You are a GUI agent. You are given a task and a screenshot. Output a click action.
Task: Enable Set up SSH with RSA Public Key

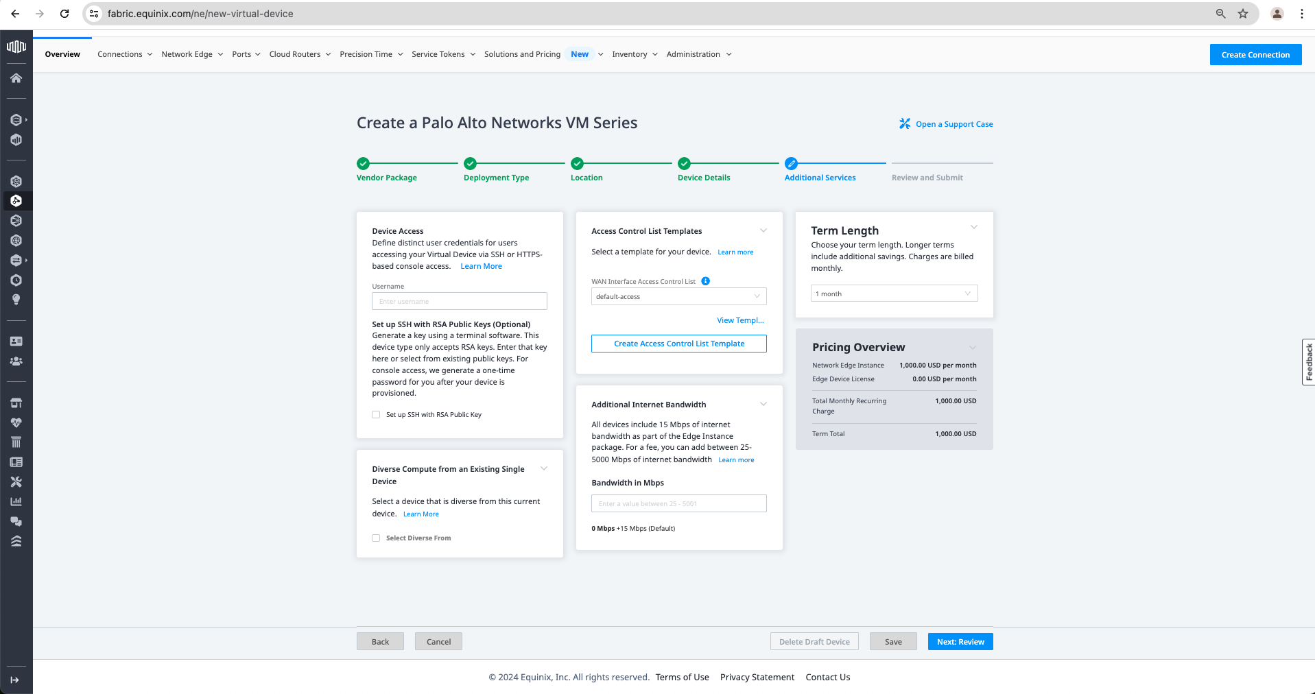[x=376, y=414]
